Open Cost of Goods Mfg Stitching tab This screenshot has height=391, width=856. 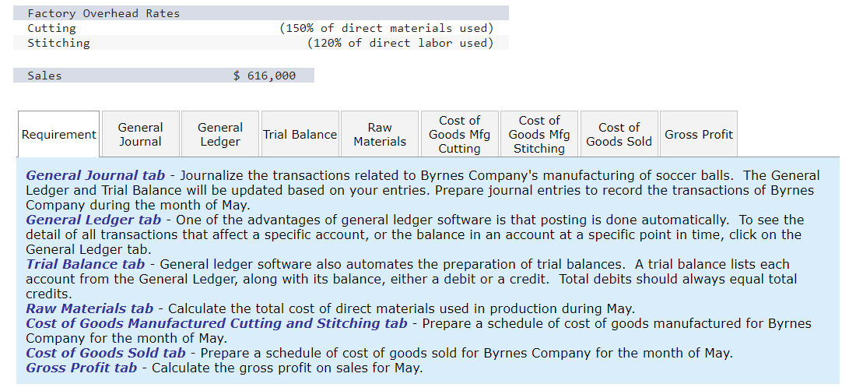539,134
